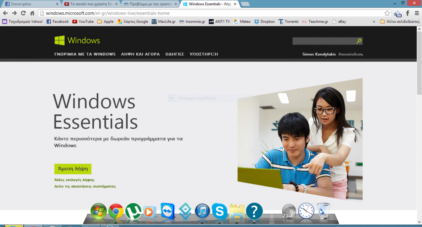Bookmark this page with the star icon
The image size is (422, 227).
[387, 13]
